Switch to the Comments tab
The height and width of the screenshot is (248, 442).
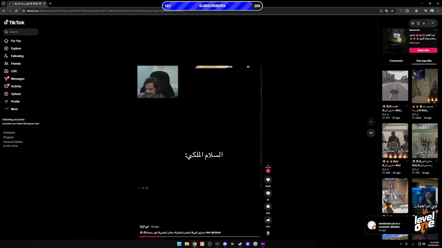[396, 61]
